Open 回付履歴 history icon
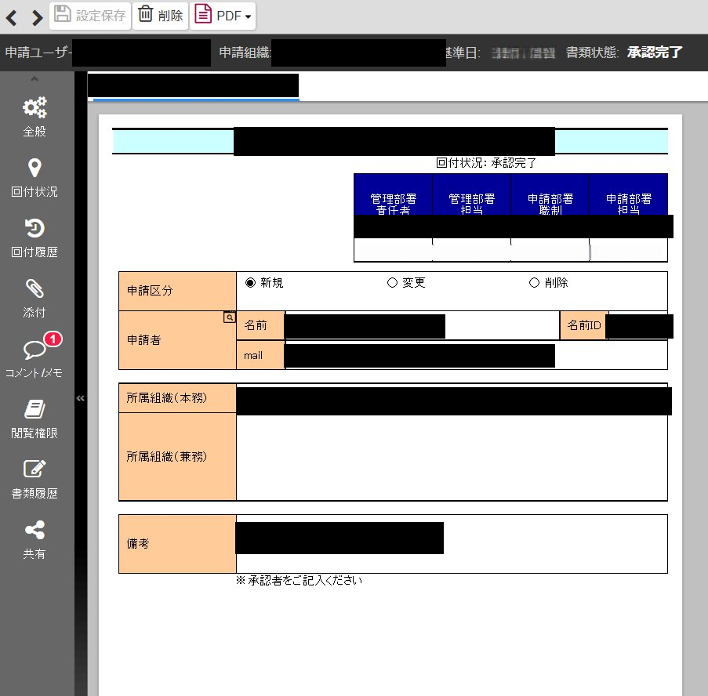Viewport: 708px width, 696px height. 34,237
